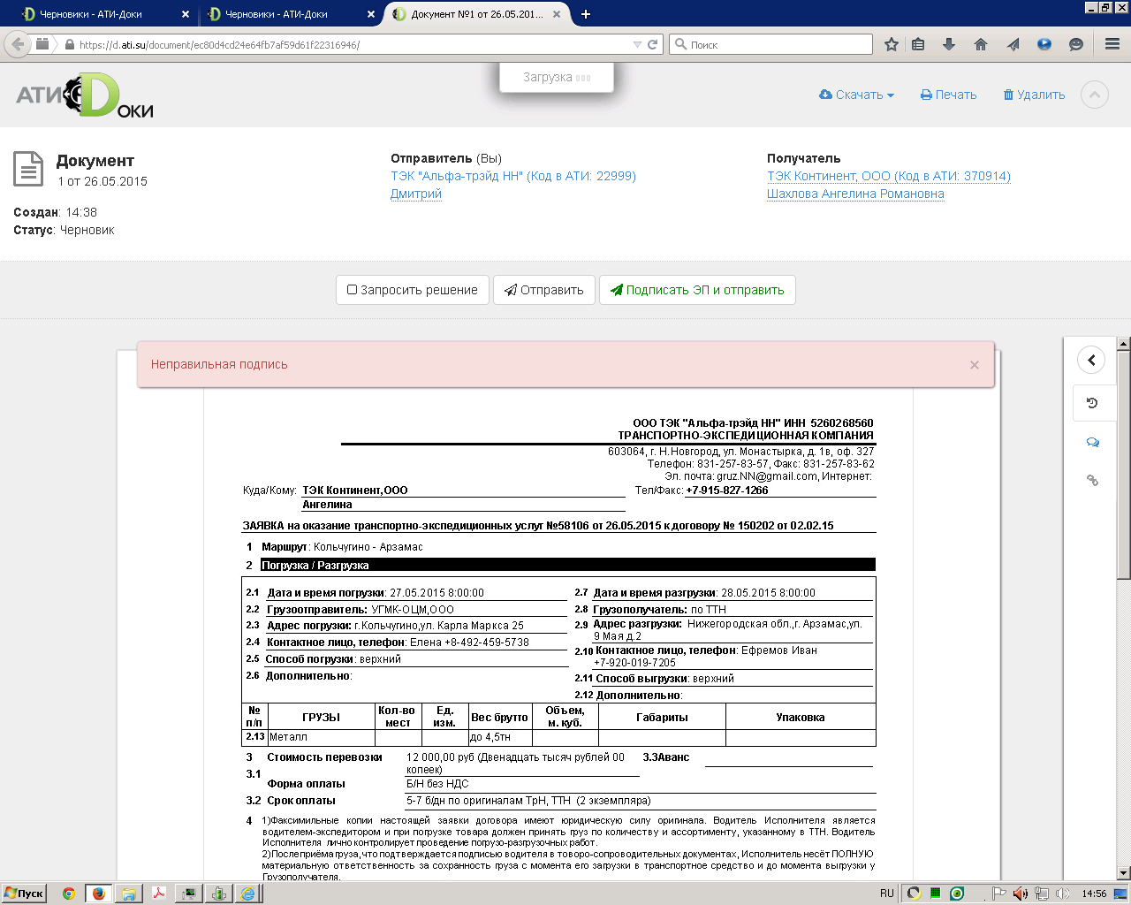Open the Дмитрий sender contact link
The height and width of the screenshot is (905, 1131).
point(416,194)
